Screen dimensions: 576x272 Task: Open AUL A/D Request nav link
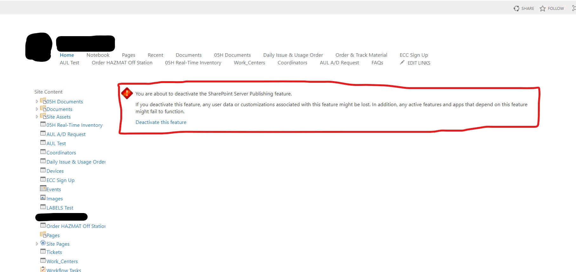tap(339, 62)
